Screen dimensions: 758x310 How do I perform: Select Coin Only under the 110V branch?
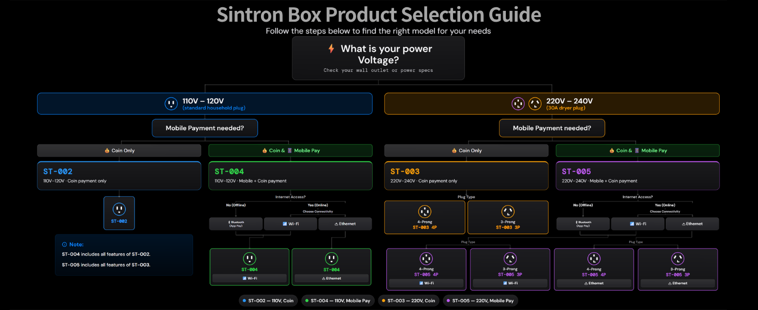(119, 151)
